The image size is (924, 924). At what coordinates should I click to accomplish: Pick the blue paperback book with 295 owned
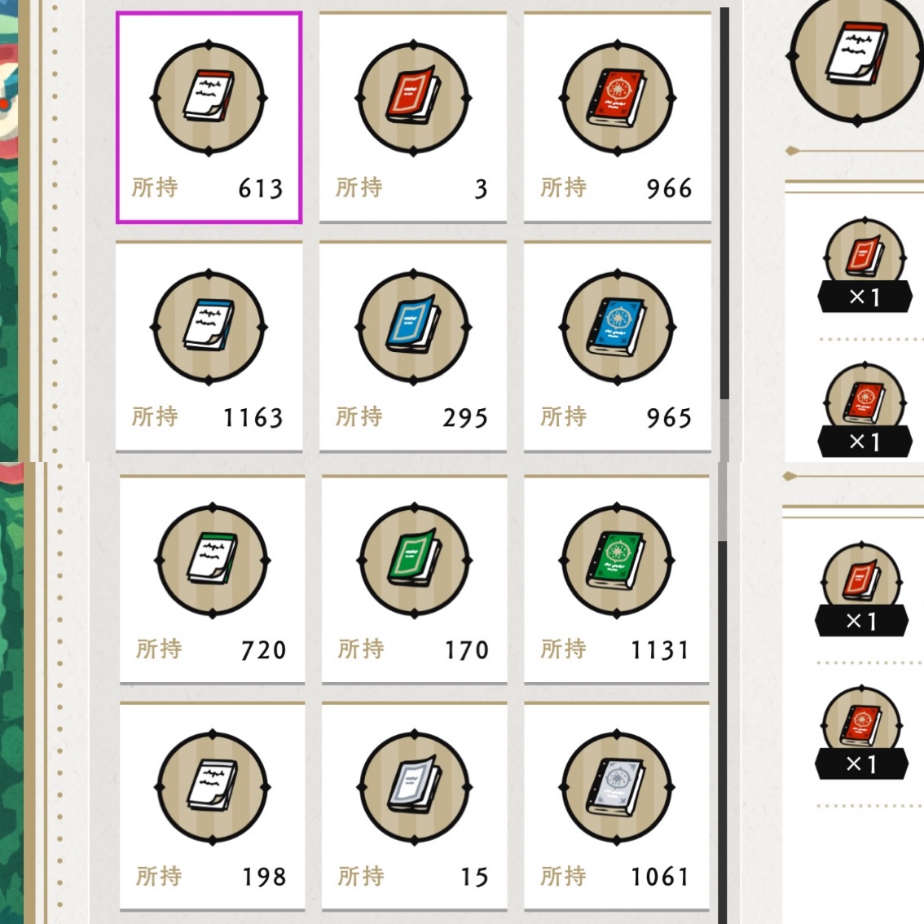pos(413,346)
